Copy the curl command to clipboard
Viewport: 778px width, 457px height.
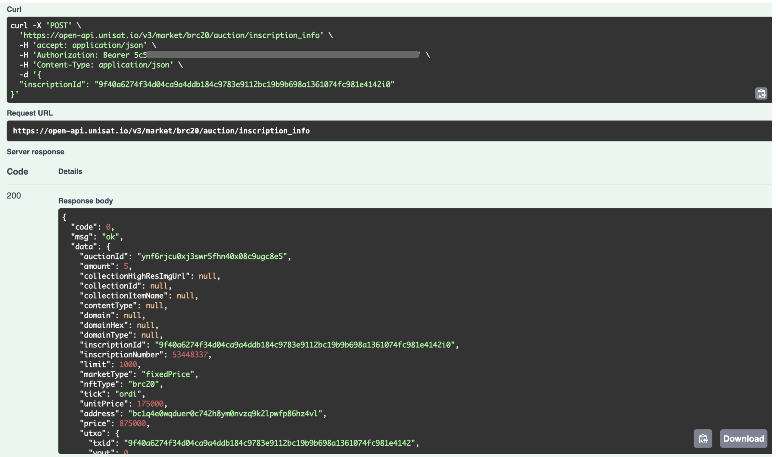click(761, 94)
